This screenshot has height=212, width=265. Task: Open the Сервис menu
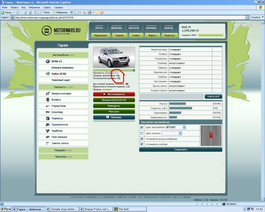pyautogui.click(x=47, y=7)
